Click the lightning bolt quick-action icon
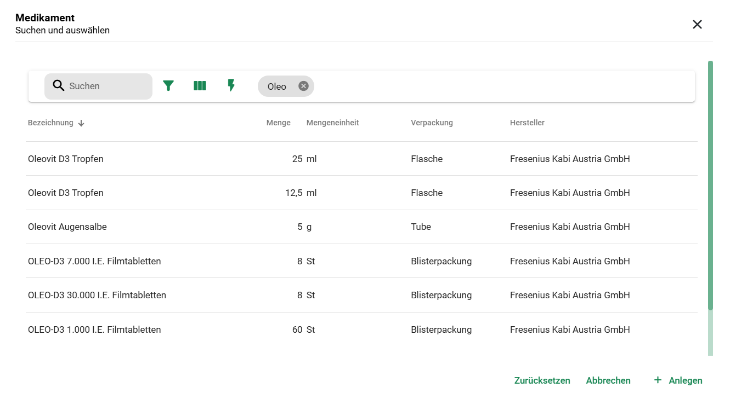This screenshot has height=405, width=730. pyautogui.click(x=231, y=85)
